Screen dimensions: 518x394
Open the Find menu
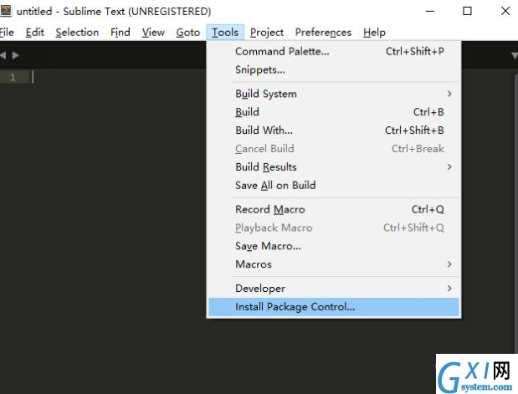(121, 33)
